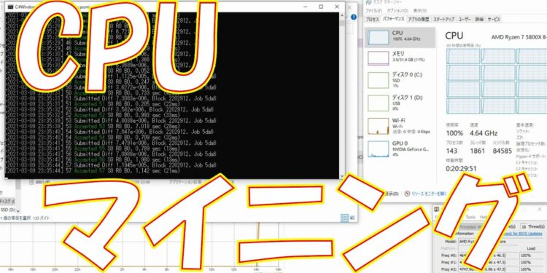
Task: Open the スタートアップ tab in Task Manager
Action: (444, 19)
